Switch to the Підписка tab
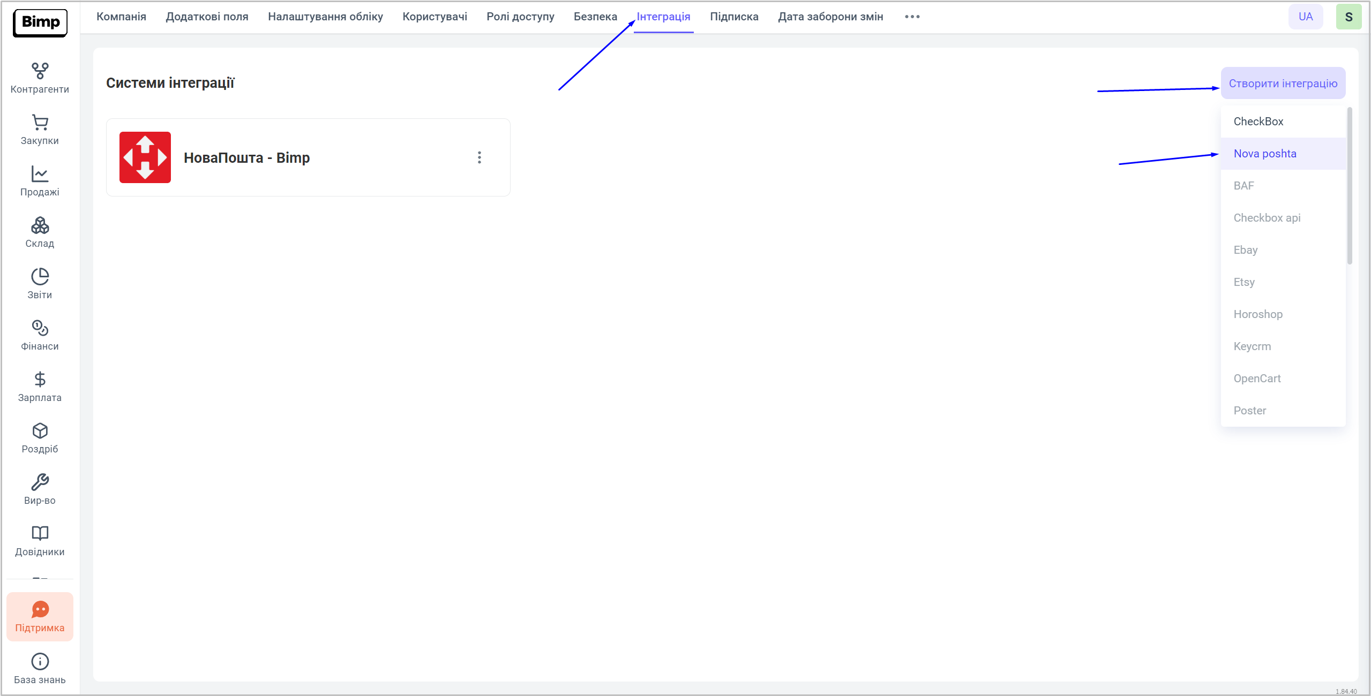The width and height of the screenshot is (1371, 696). tap(733, 17)
